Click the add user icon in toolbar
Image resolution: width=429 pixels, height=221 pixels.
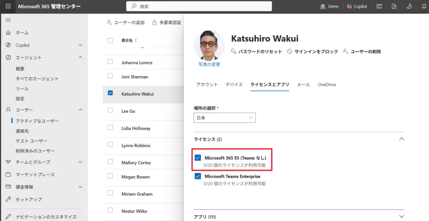[x=109, y=23]
